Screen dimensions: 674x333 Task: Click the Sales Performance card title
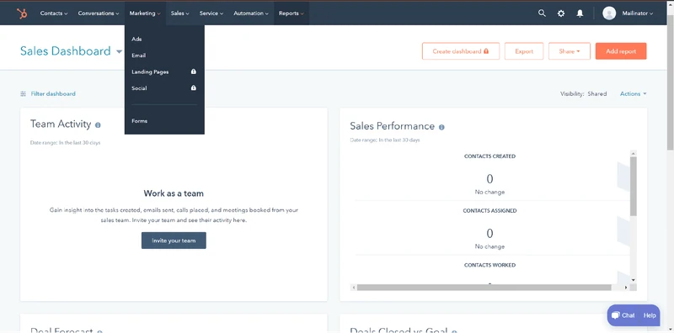click(392, 126)
